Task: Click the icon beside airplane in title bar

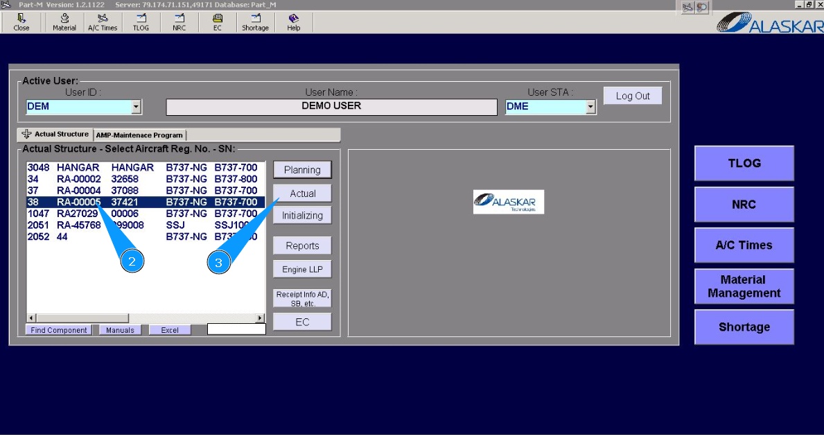Action: [x=701, y=7]
